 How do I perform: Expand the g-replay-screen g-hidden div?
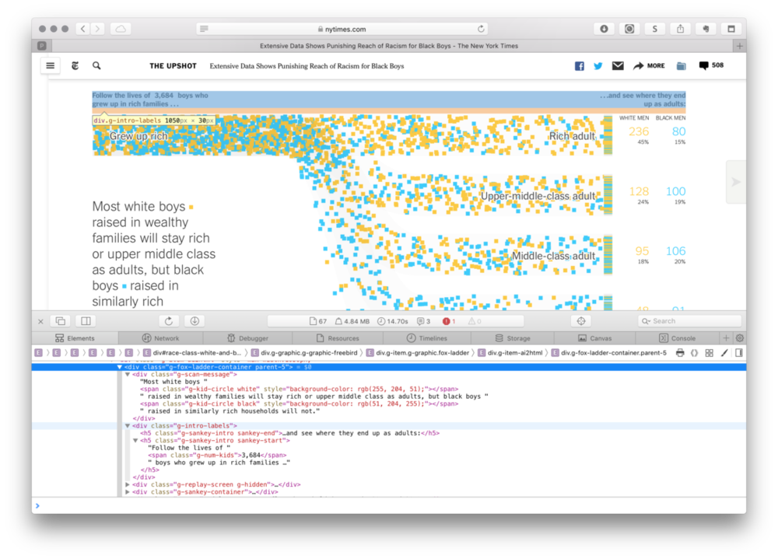point(128,484)
